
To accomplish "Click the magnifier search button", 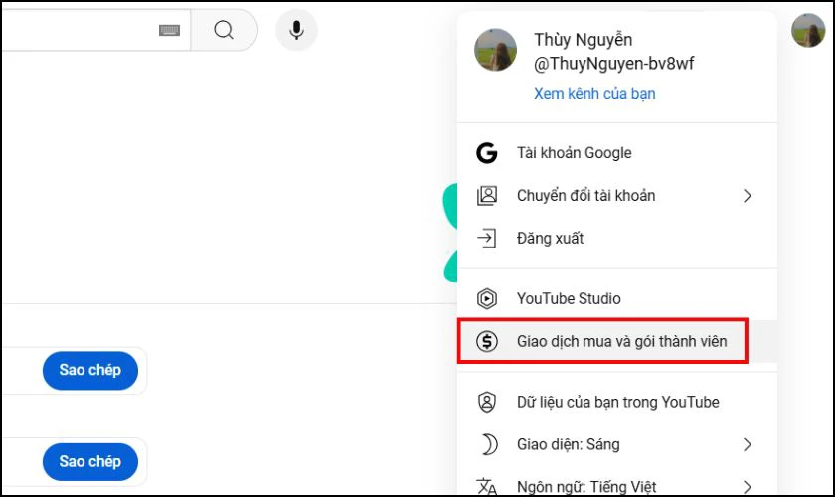I will click(225, 30).
